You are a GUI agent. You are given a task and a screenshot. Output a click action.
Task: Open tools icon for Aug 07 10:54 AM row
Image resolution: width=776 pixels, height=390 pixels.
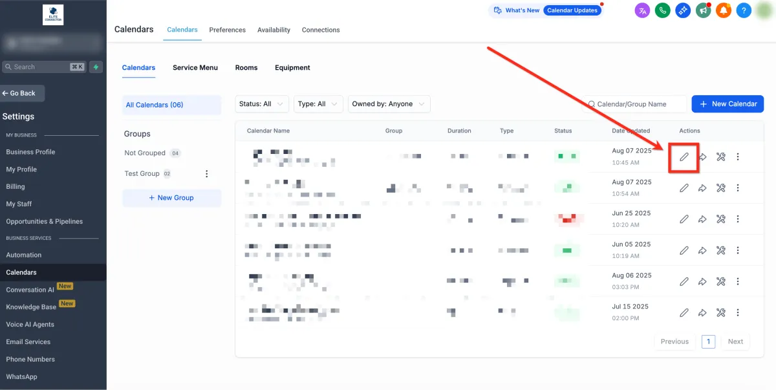[720, 188]
